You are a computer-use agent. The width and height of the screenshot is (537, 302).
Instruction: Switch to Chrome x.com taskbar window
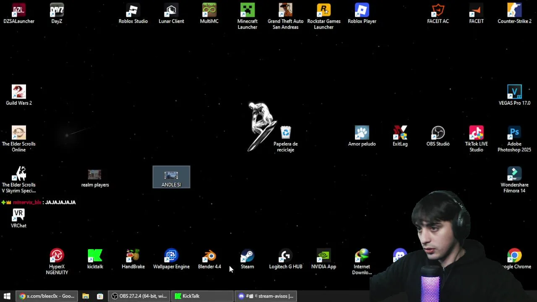[x=47, y=296]
